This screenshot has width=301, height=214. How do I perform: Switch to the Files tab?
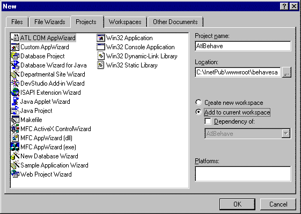click(x=17, y=22)
